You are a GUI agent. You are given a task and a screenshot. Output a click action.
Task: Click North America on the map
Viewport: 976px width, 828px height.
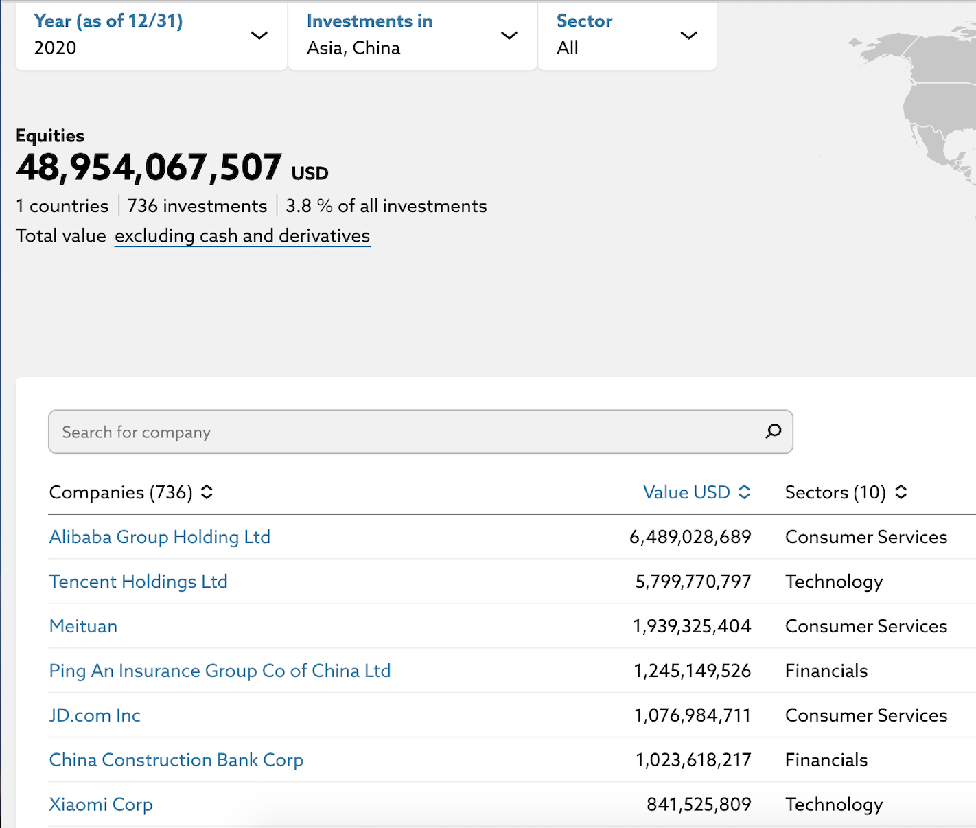pyautogui.click(x=940, y=110)
